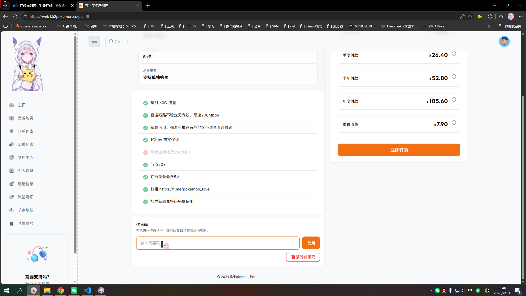Screen dimensions: 526x296
Task: Select the 季度付款 radio button
Action: pos(454,54)
